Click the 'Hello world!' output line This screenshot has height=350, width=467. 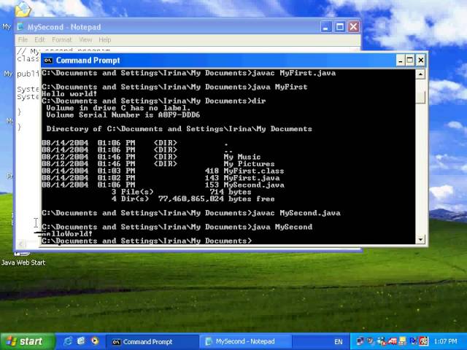point(69,94)
